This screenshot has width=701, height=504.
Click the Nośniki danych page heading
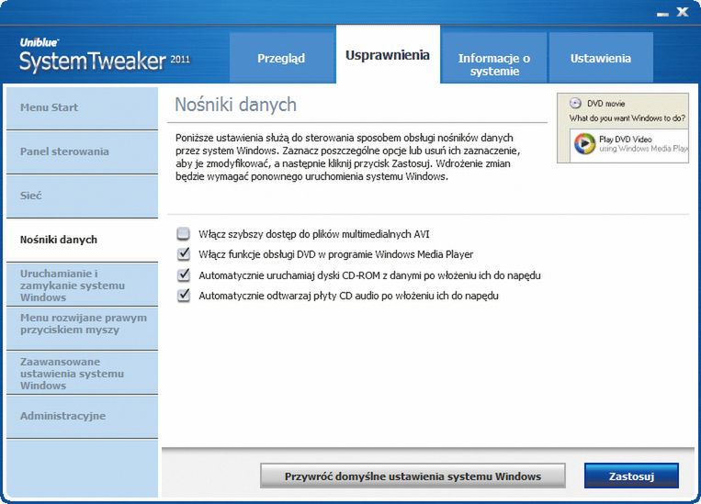click(235, 105)
